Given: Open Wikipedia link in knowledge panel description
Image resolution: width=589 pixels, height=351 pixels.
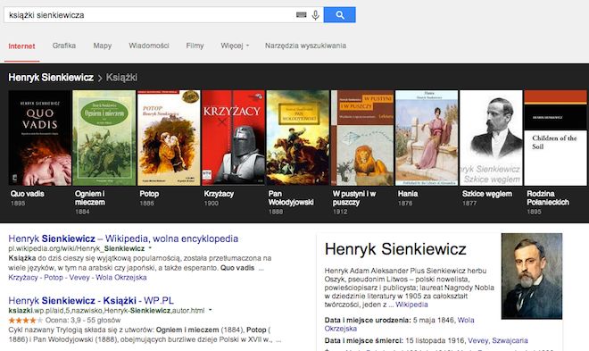Looking at the screenshot, I should click(411, 305).
